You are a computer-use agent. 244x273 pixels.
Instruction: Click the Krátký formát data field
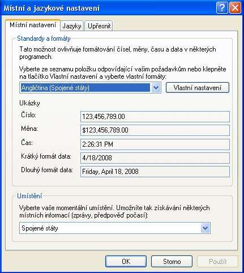pyautogui.click(x=155, y=158)
